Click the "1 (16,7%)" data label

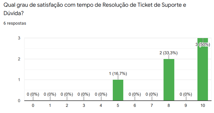(x=118, y=74)
